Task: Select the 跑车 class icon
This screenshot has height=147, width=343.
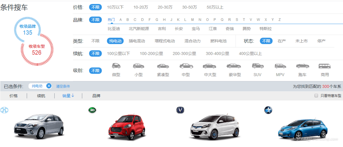Action: pos(303,66)
